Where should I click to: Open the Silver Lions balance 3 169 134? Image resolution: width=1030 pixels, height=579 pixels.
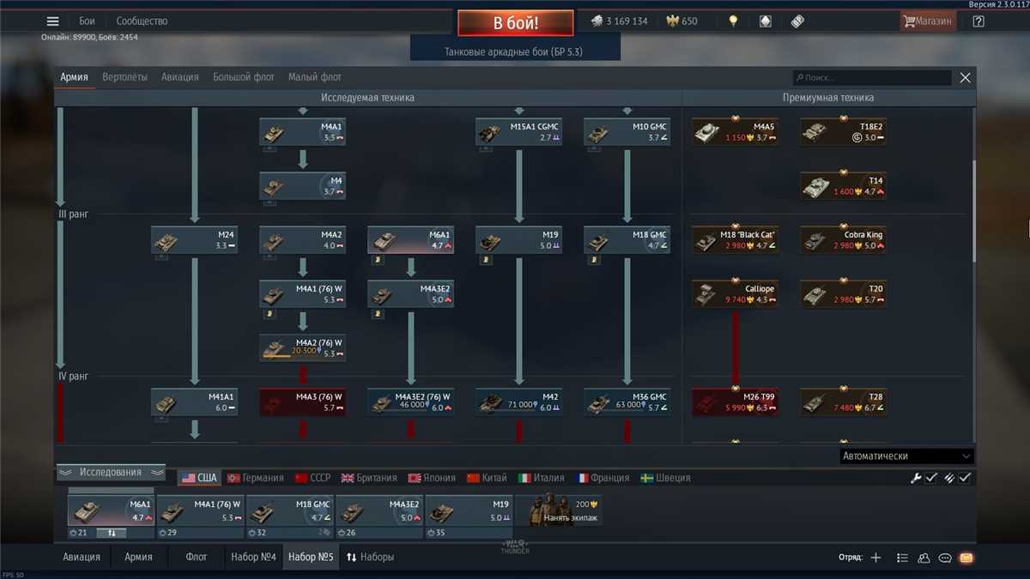click(x=619, y=21)
